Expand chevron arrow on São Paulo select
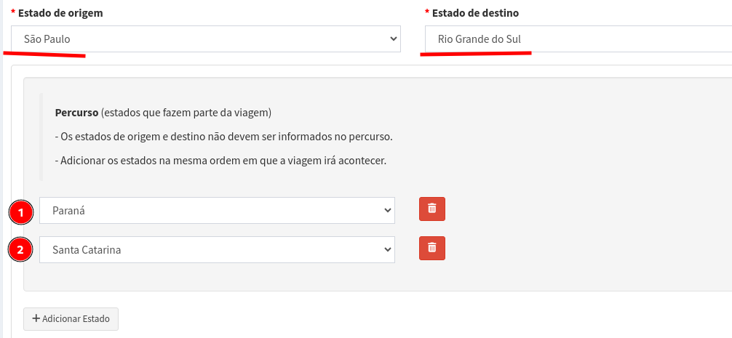The width and height of the screenshot is (732, 338). pyautogui.click(x=393, y=39)
